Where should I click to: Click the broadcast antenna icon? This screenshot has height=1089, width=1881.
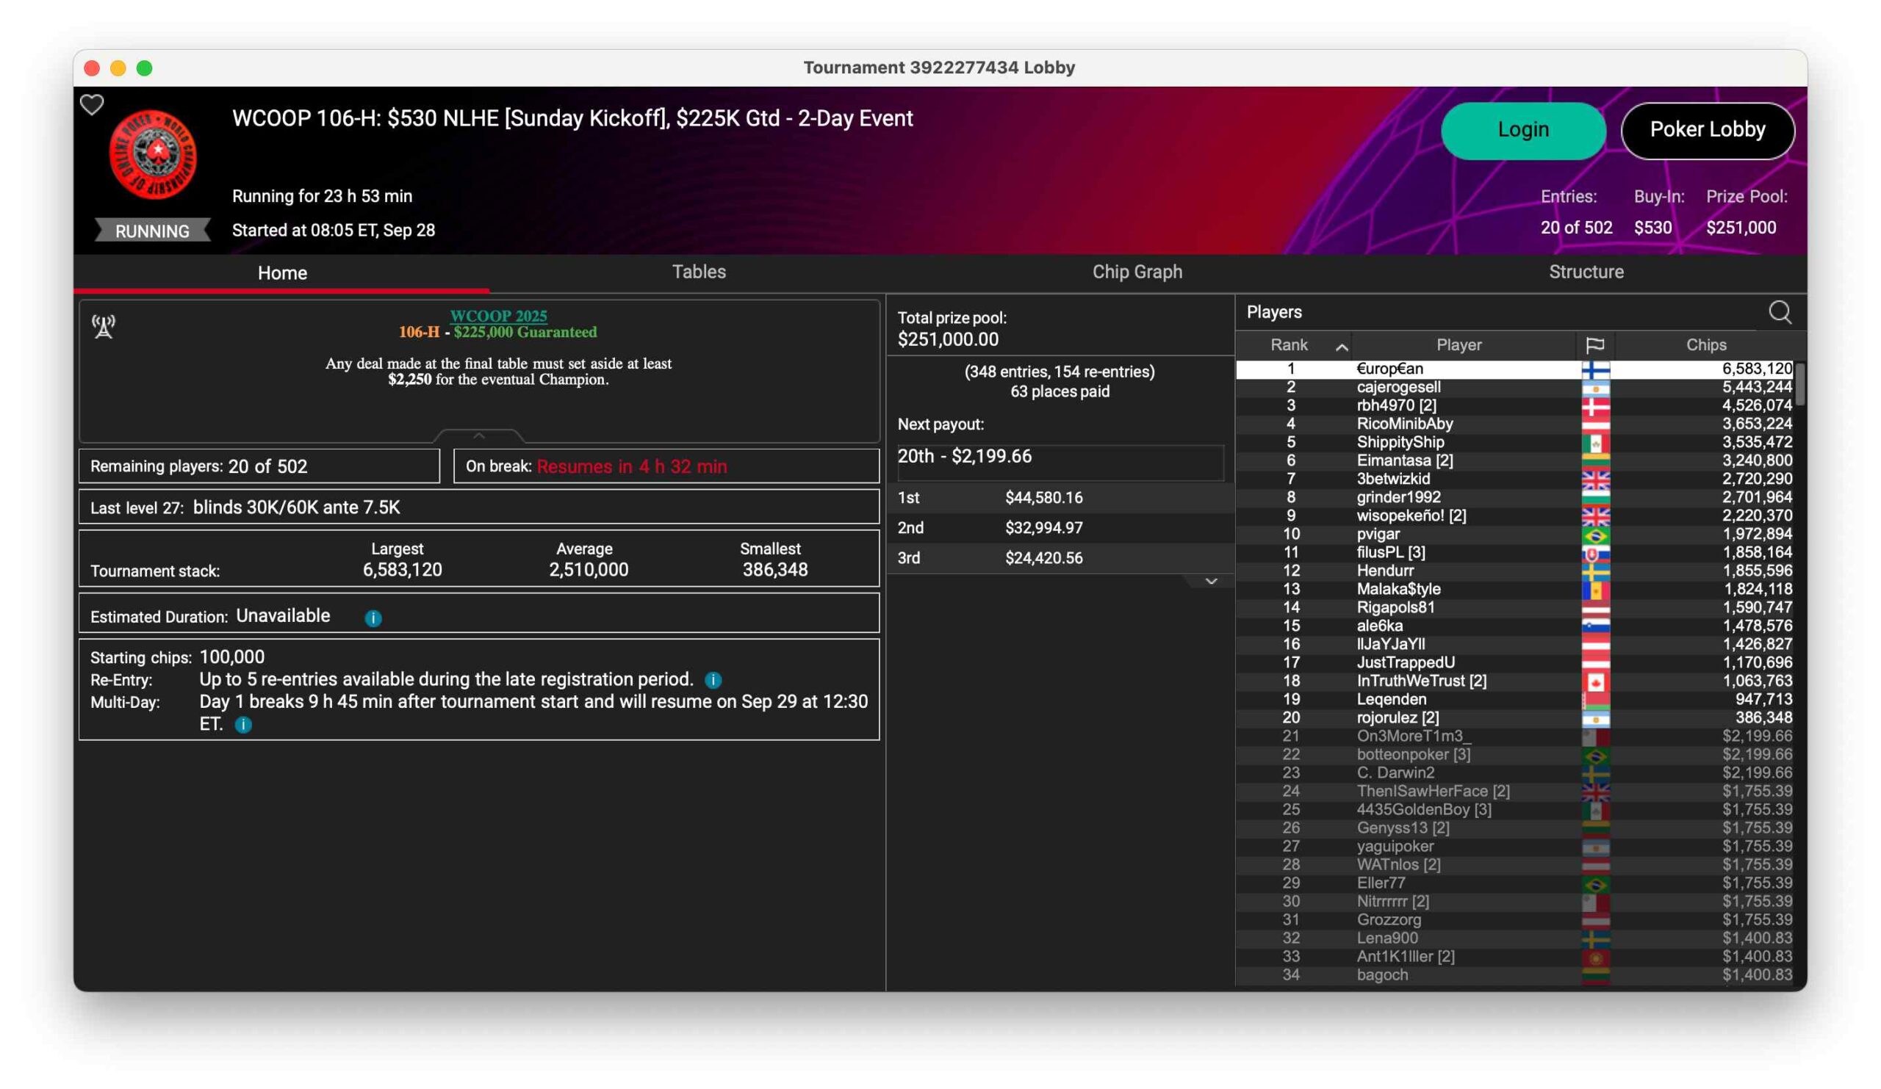[104, 326]
